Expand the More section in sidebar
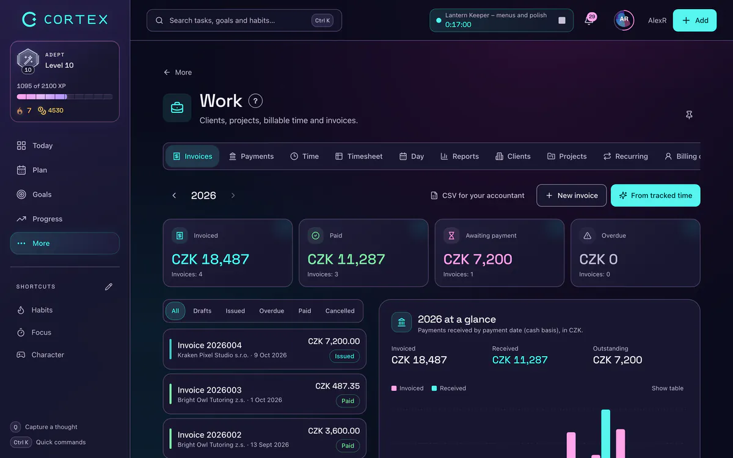Viewport: 733px width, 458px height. pos(65,243)
